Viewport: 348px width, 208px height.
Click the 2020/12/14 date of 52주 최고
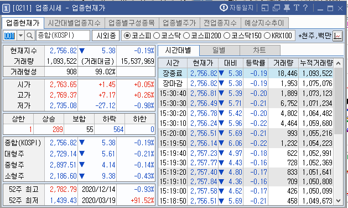(x=98, y=189)
